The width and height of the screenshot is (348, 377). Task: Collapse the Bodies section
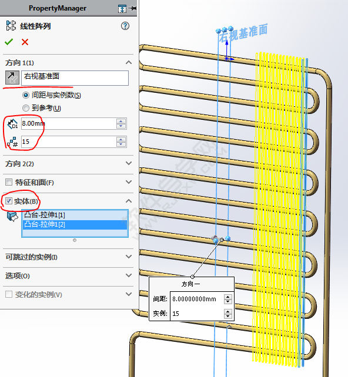pos(129,201)
